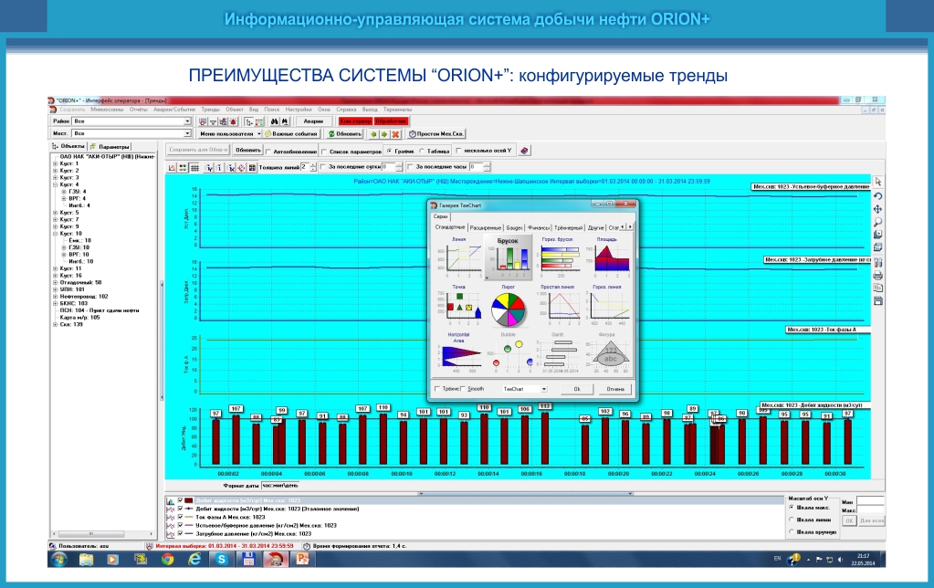Viewport: 934px width, 588px height.
Task: Click the help book icon near Y-axes option
Action: pyautogui.click(x=524, y=151)
